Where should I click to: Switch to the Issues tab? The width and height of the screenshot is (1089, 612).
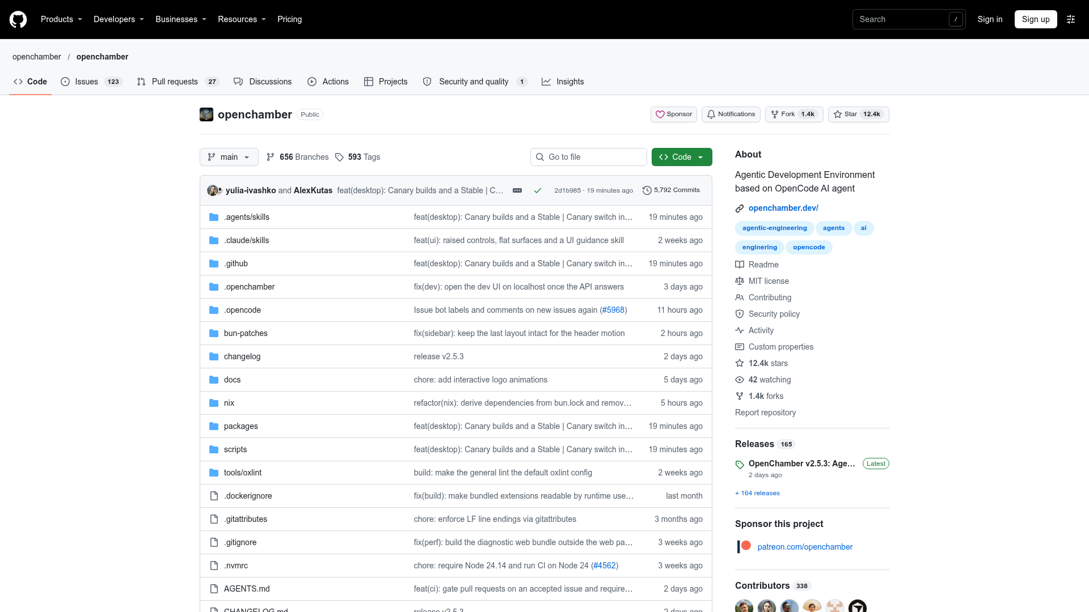(x=91, y=82)
